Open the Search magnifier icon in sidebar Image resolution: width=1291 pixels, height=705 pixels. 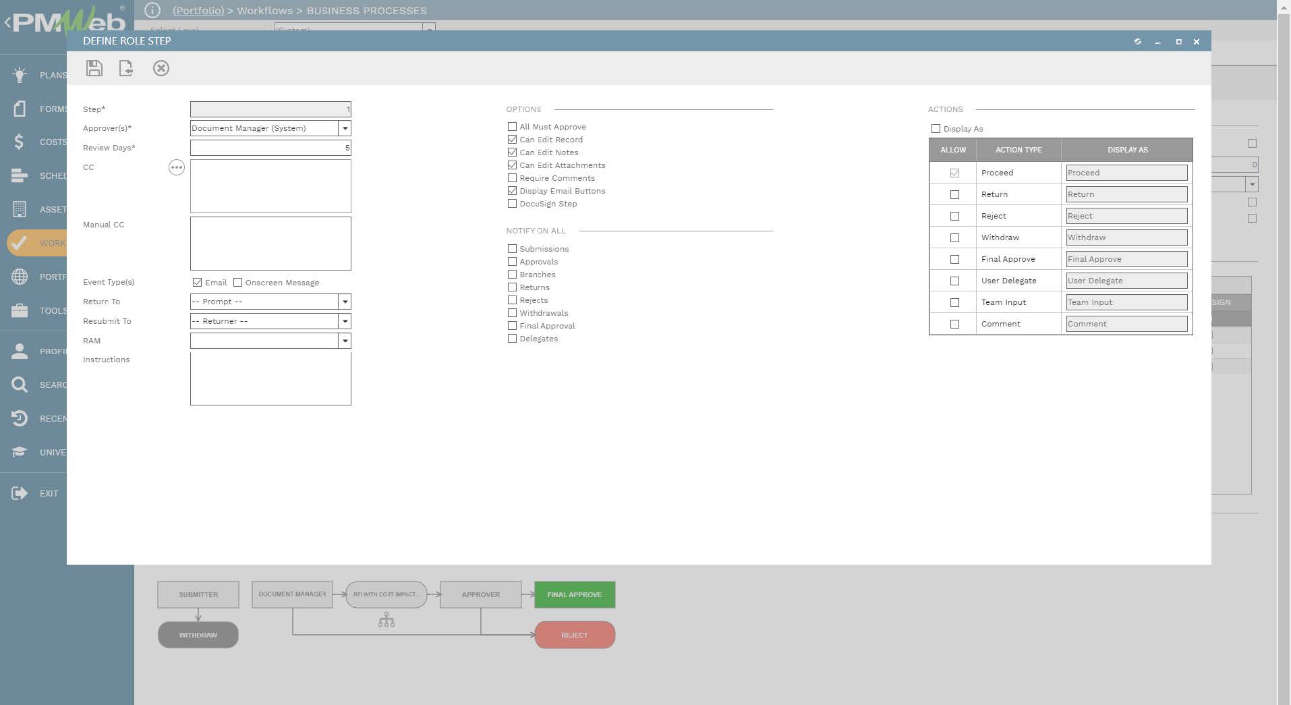point(19,385)
